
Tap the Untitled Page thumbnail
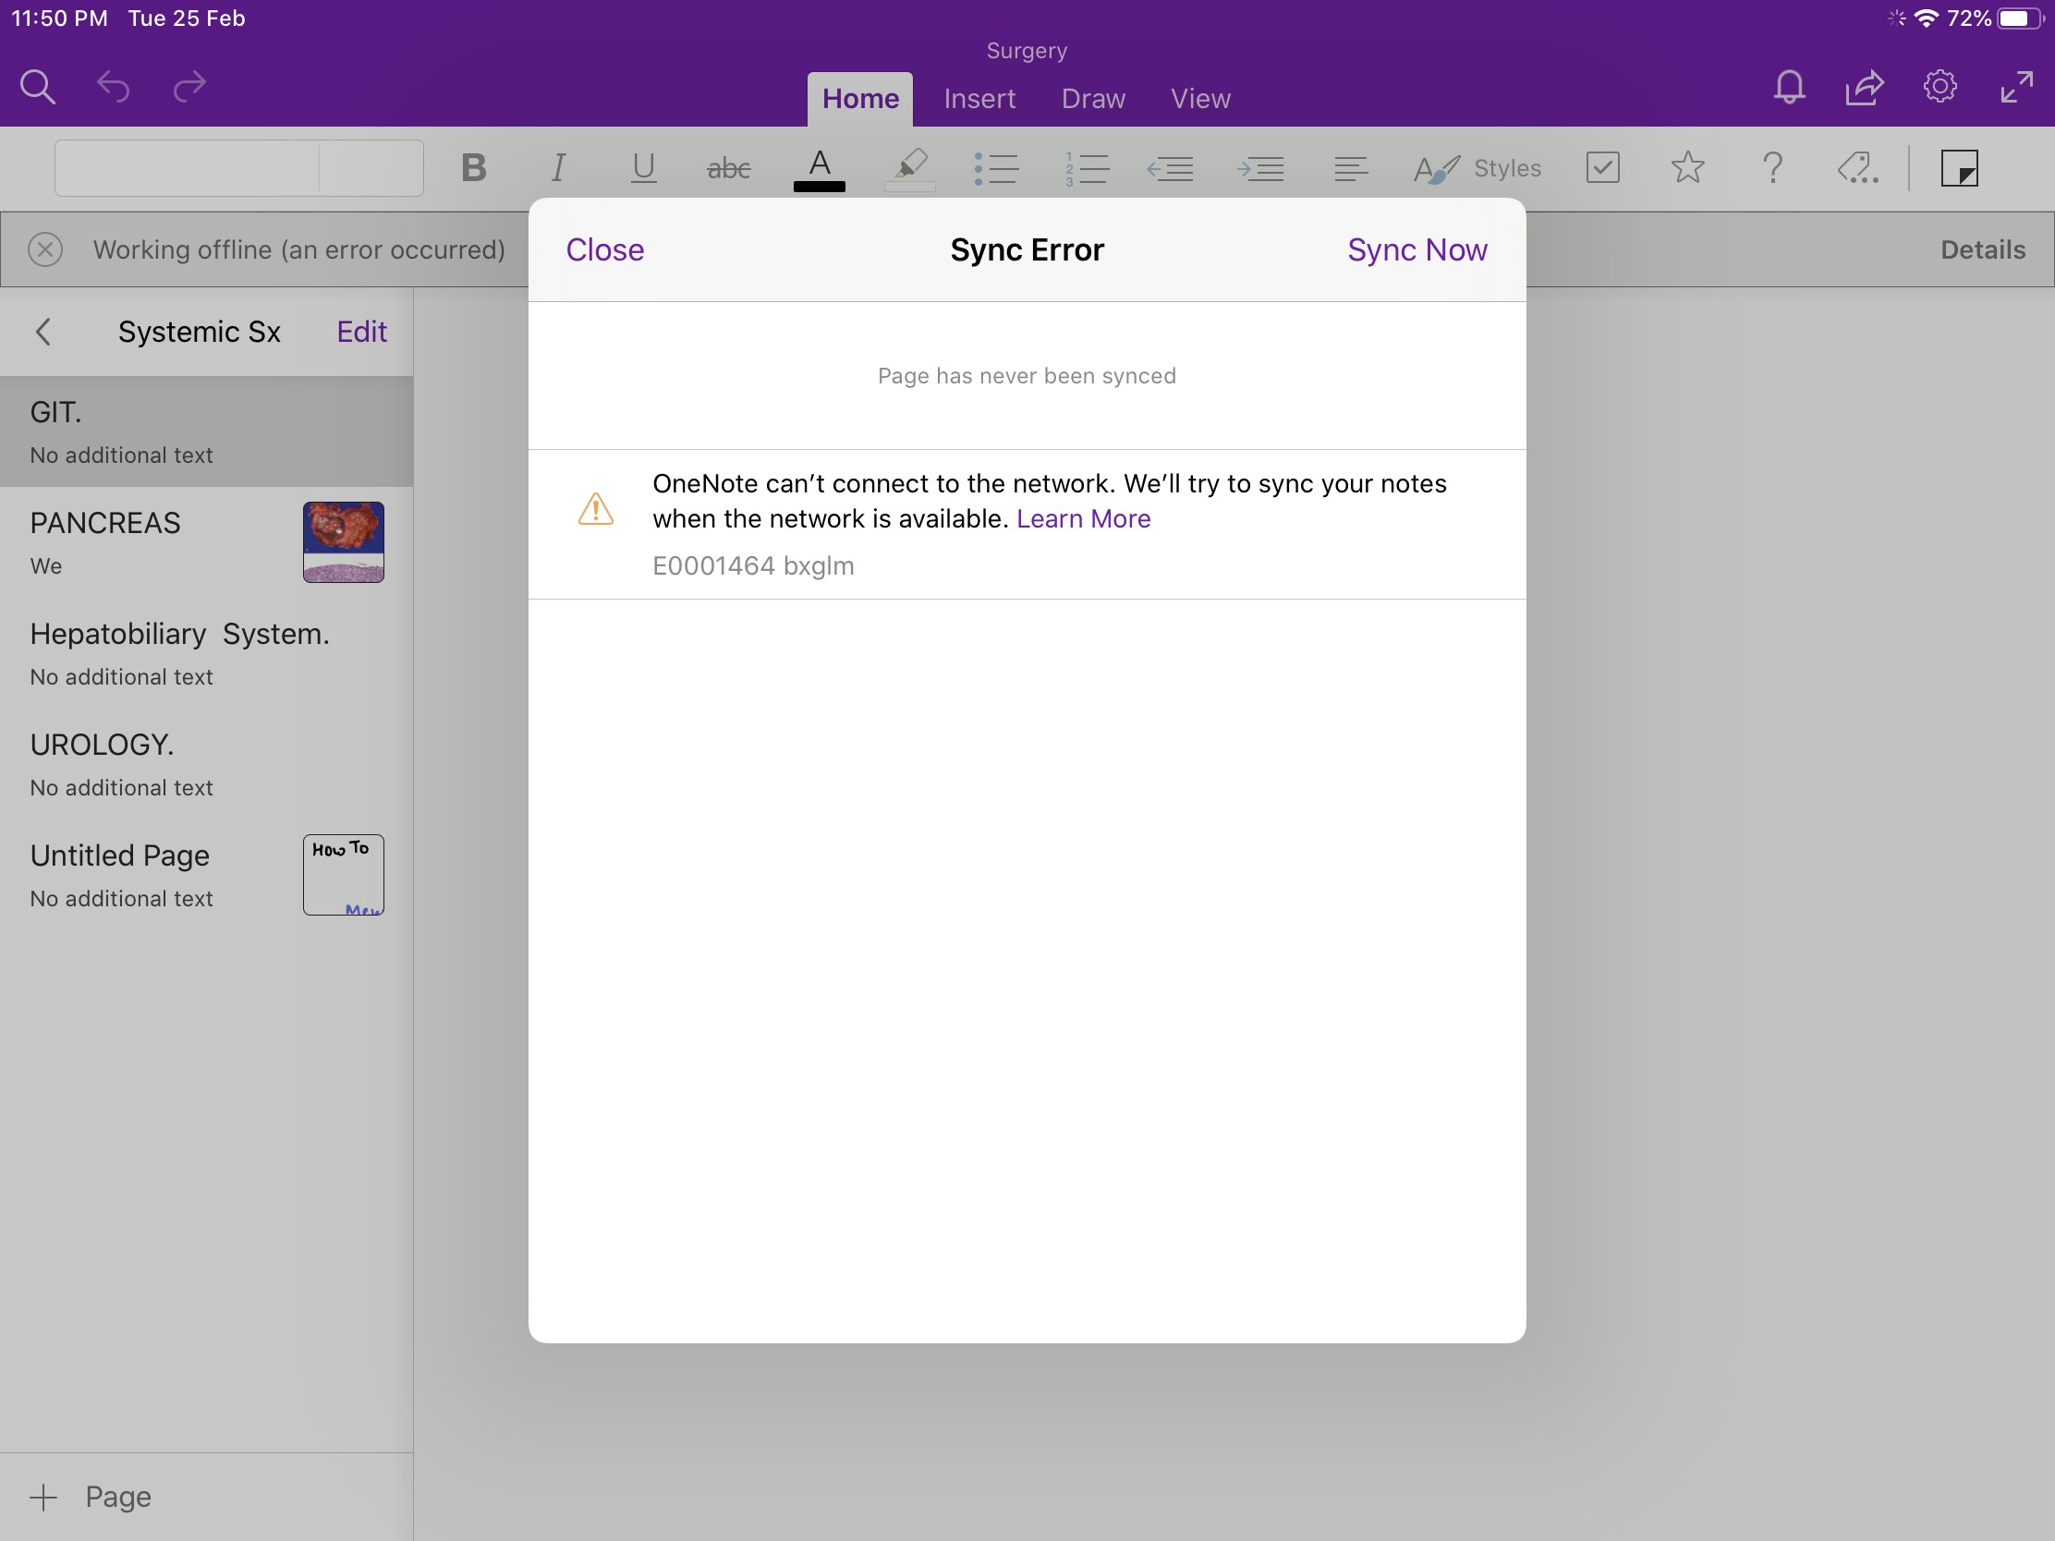[344, 875]
